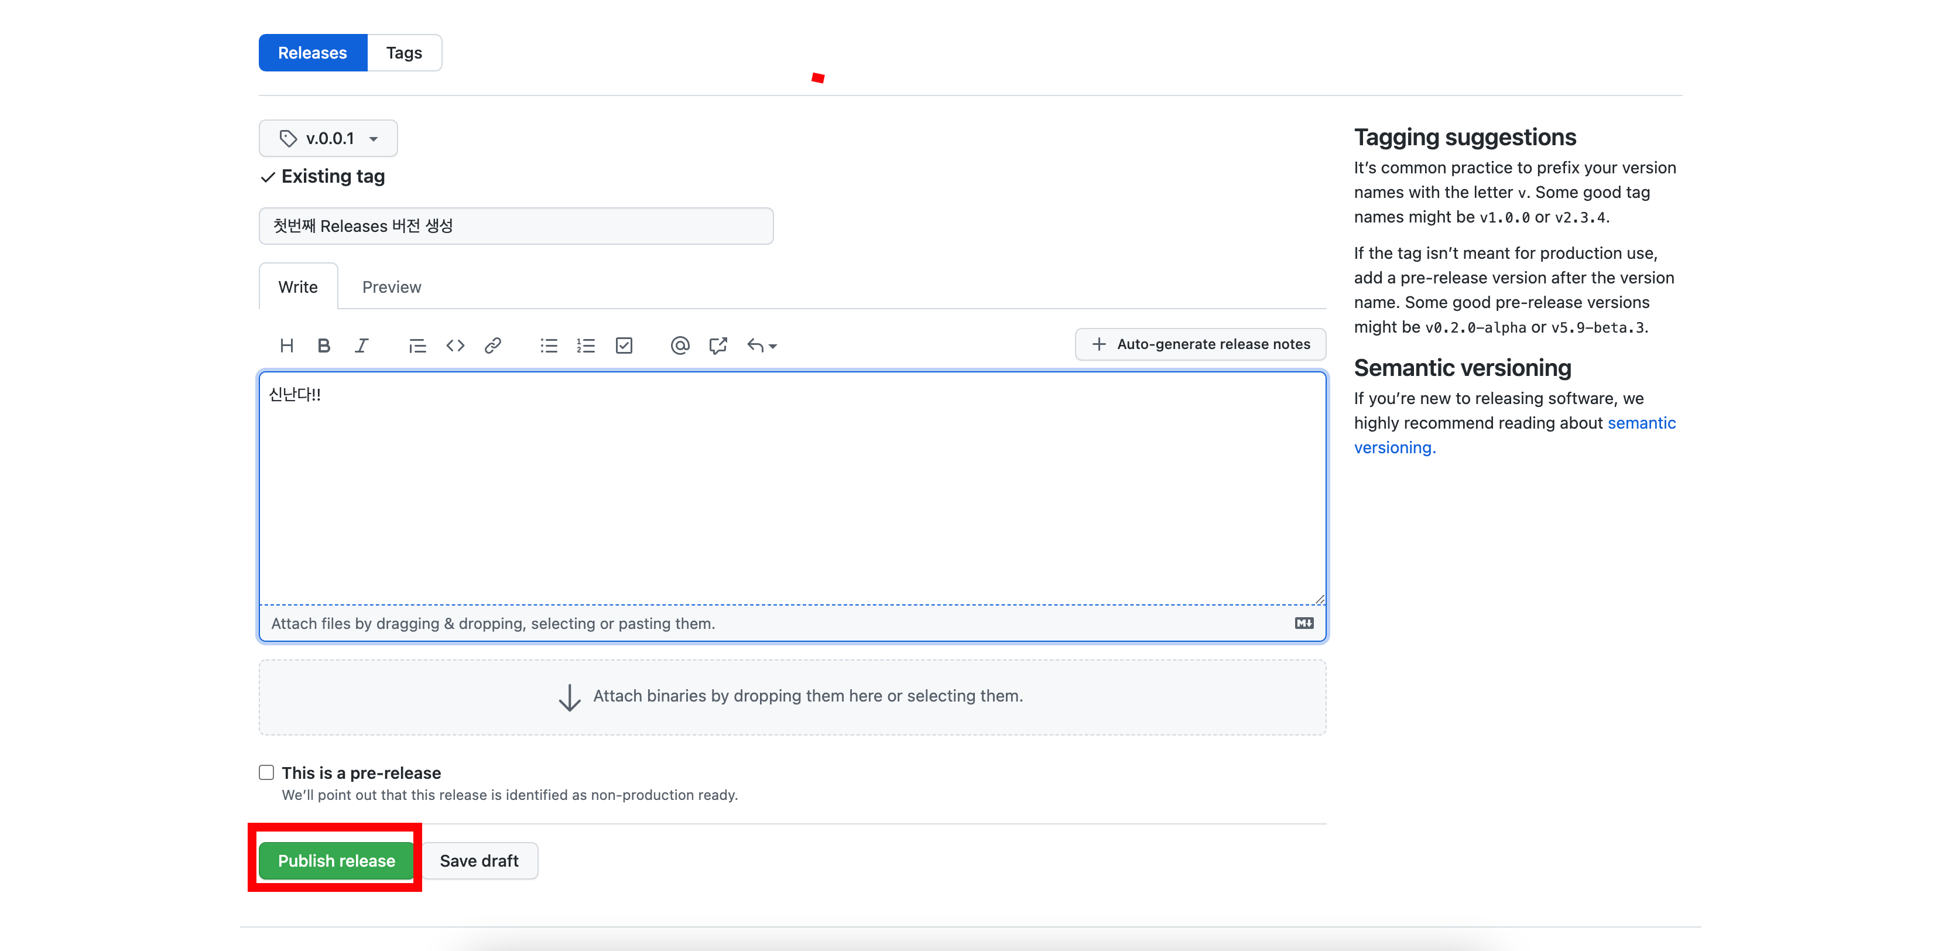This screenshot has height=951, width=1945.
Task: Insert a numbered list
Action: 586,345
